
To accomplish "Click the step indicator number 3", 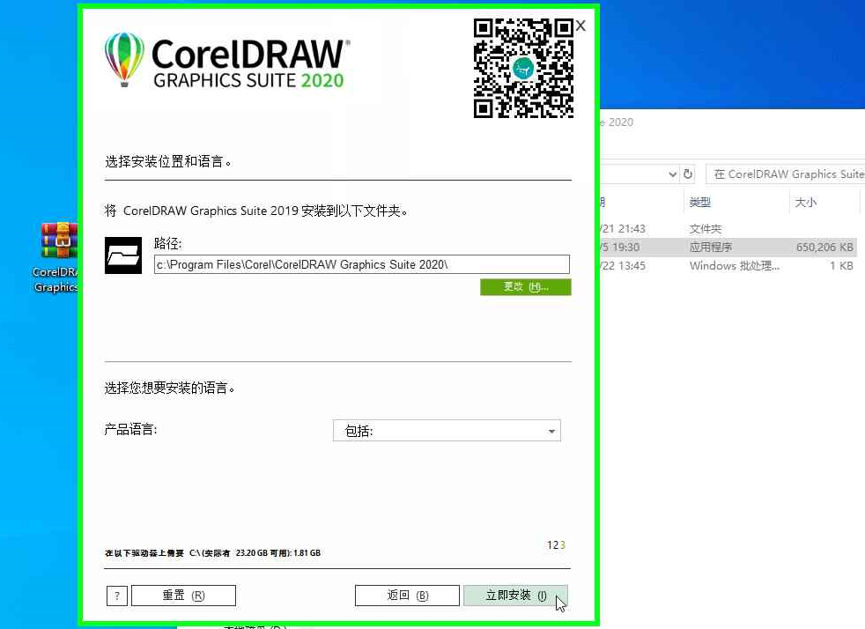I will click(x=563, y=545).
